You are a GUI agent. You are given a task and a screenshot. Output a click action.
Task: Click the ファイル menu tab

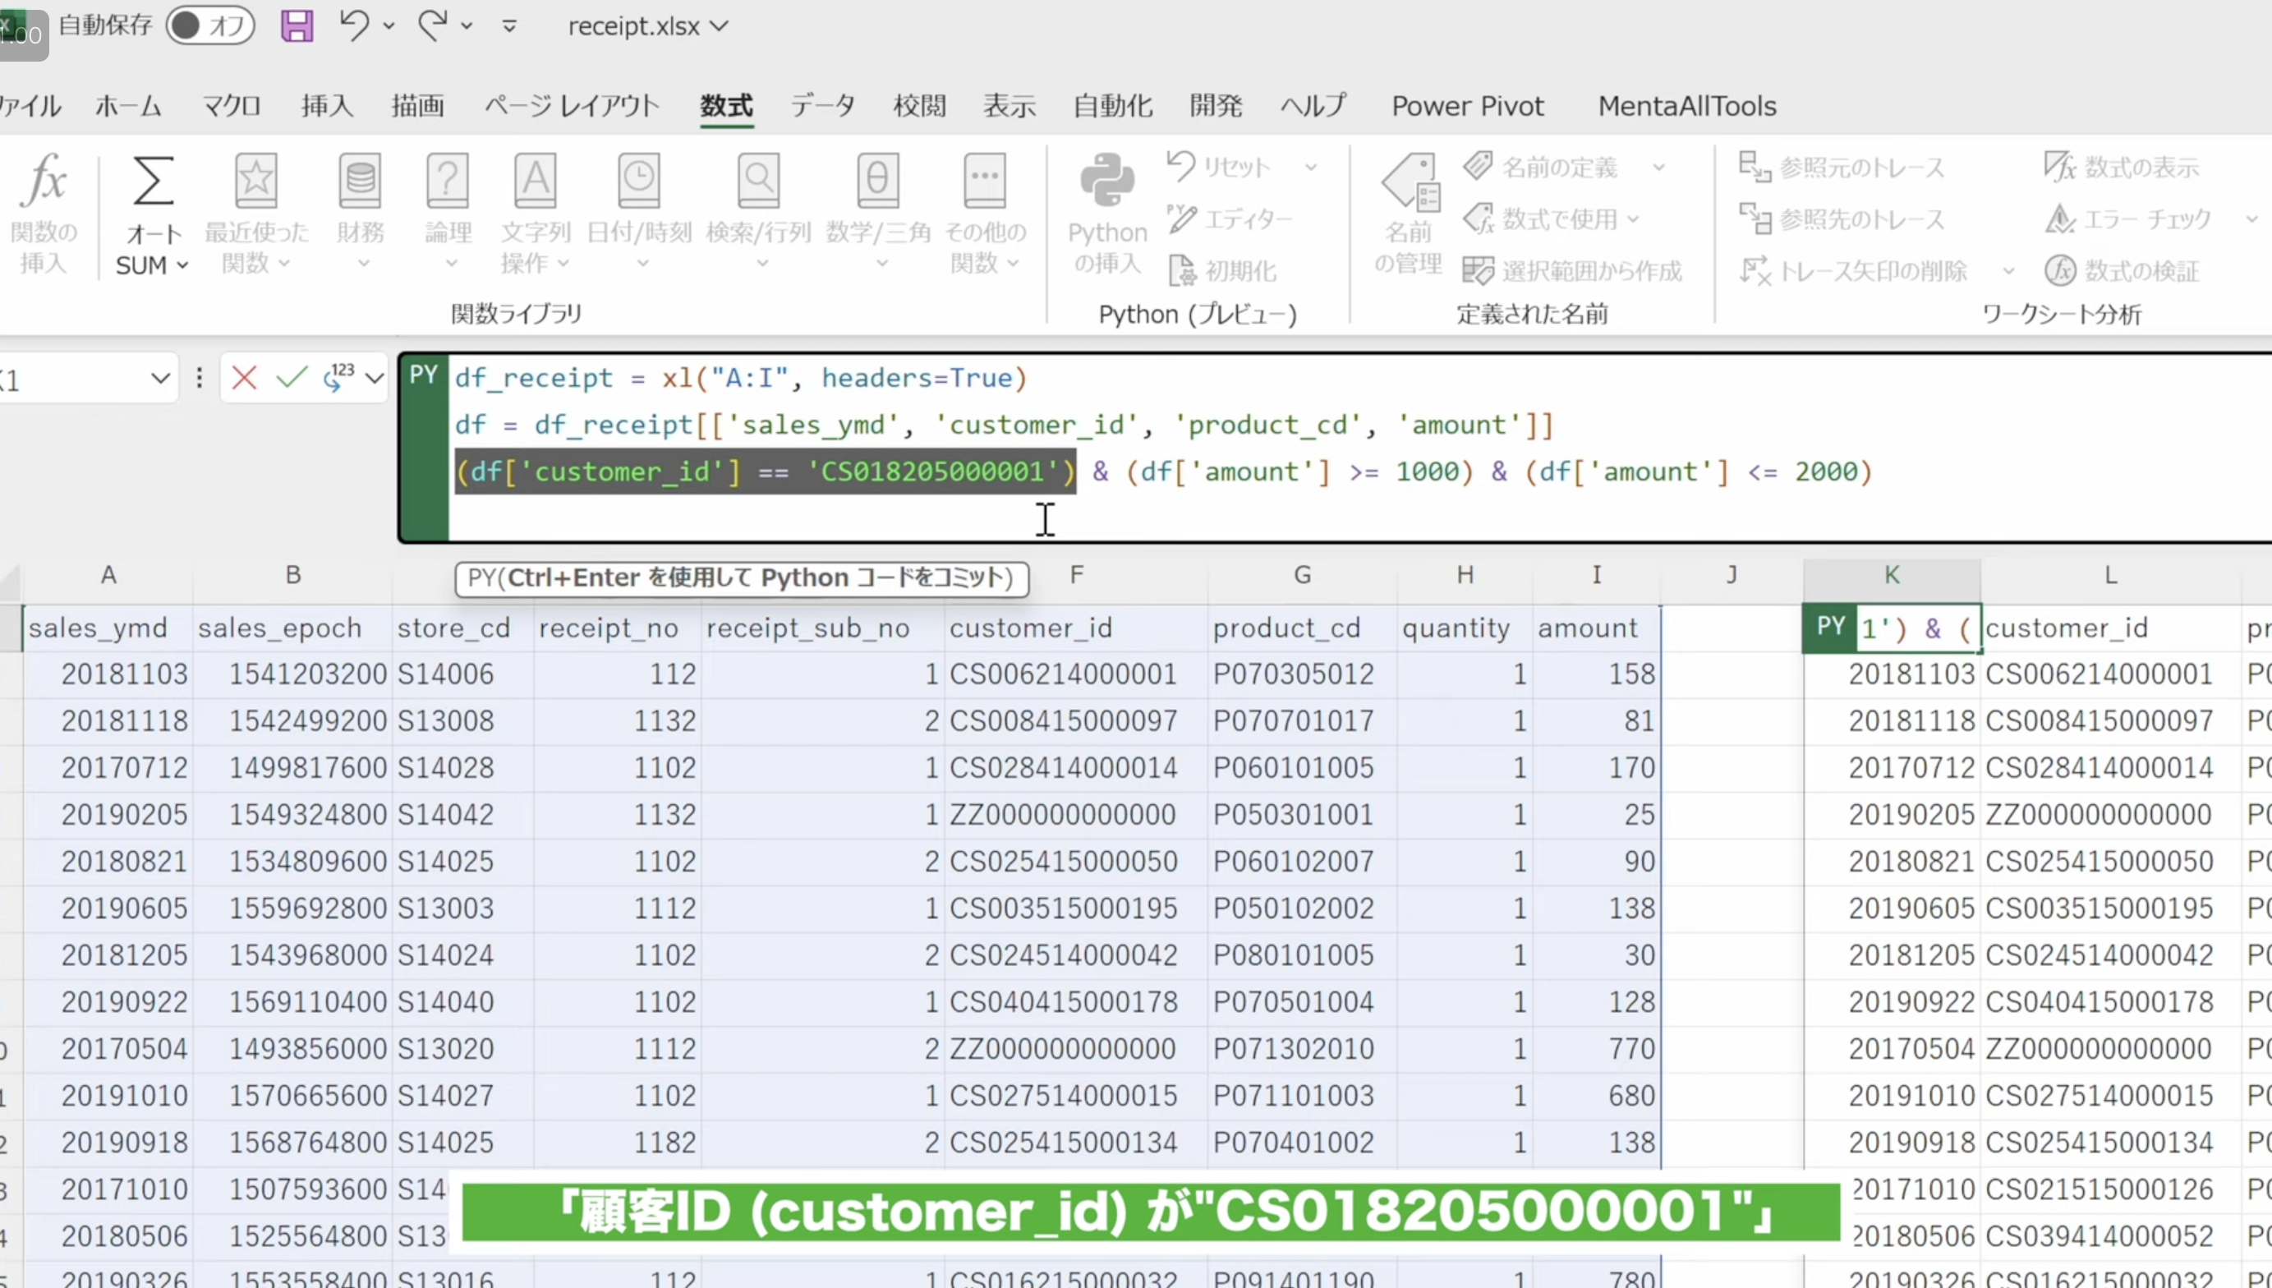click(31, 106)
